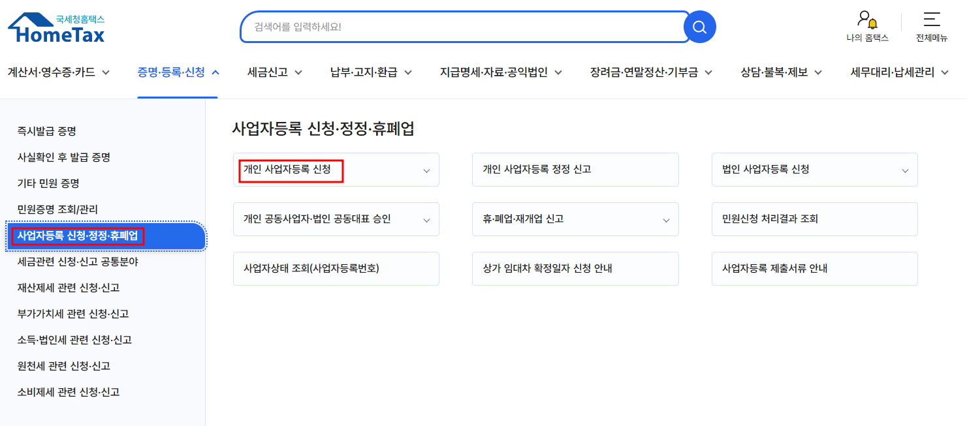967x426 pixels.
Task: Expand 개인 공동사업자·법인 공동대표 승인 chevron
Action: [x=426, y=220]
